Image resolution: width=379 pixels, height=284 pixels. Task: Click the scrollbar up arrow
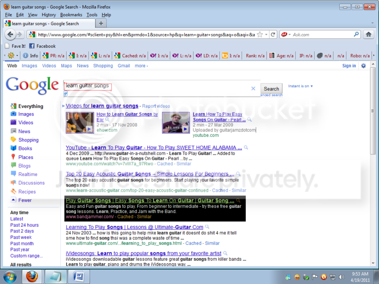pos(373,64)
